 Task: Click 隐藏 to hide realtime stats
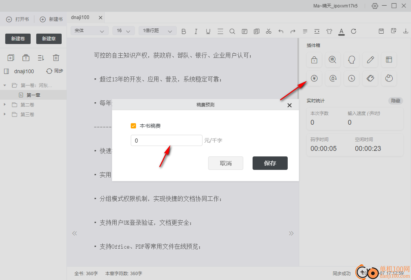(396, 101)
